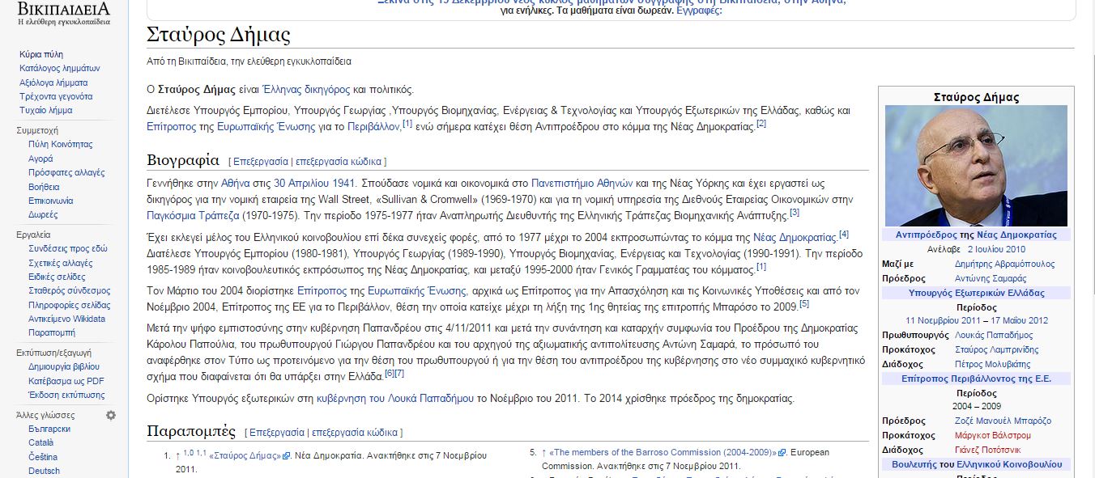Open Λουκάς Παπαδήμος link in infobox

pos(994,335)
